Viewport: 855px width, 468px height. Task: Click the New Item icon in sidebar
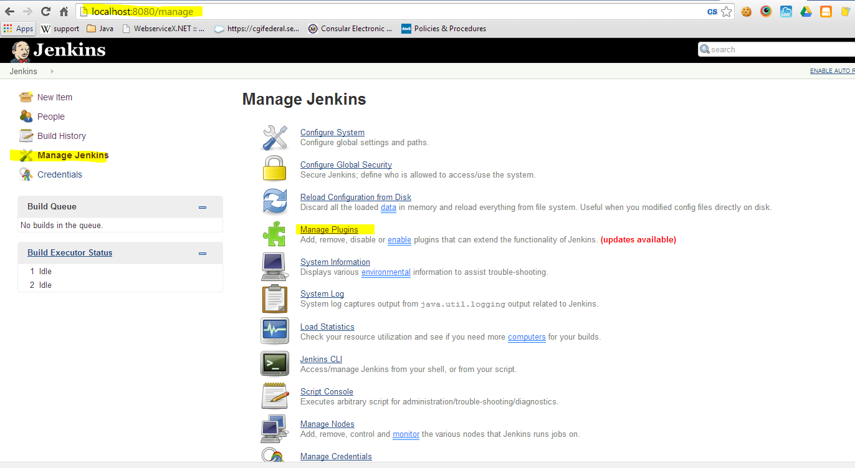pos(26,97)
